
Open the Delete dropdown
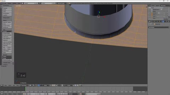[x=7, y=56]
